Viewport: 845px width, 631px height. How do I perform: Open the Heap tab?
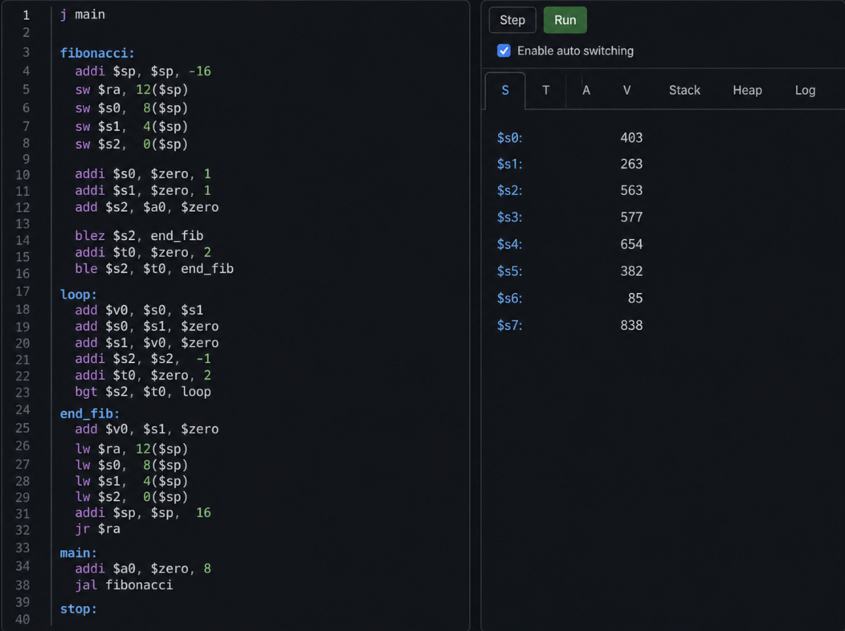(x=747, y=91)
